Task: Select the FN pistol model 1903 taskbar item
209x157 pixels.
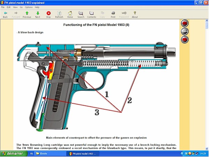Action: 83,154
